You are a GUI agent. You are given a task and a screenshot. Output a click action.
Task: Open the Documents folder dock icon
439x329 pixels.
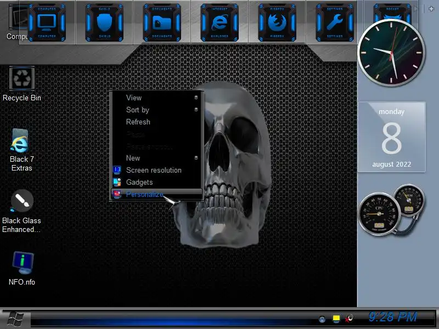click(x=162, y=22)
